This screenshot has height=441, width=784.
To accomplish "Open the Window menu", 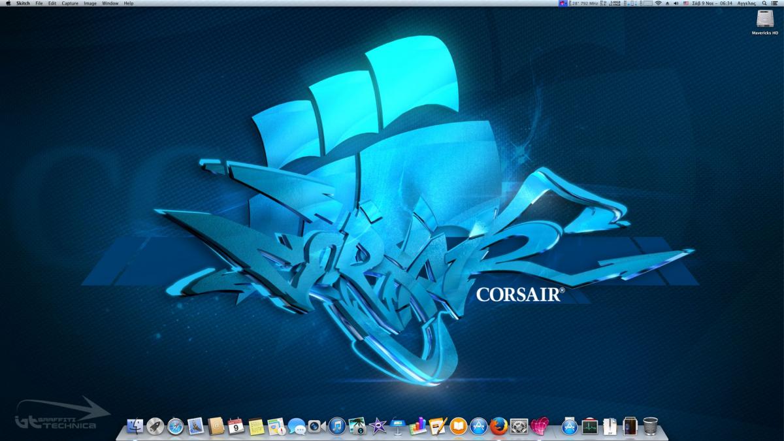I will [x=110, y=3].
